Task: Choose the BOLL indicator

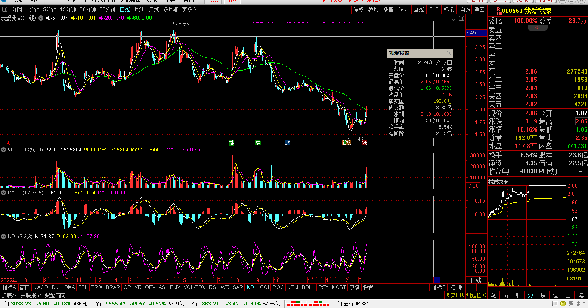Action: coord(308,287)
